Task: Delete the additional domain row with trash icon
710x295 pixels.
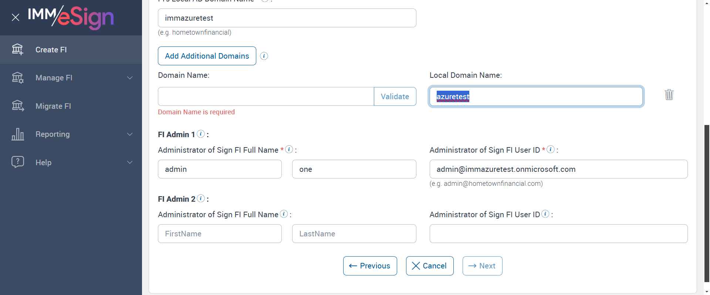Action: (x=669, y=95)
